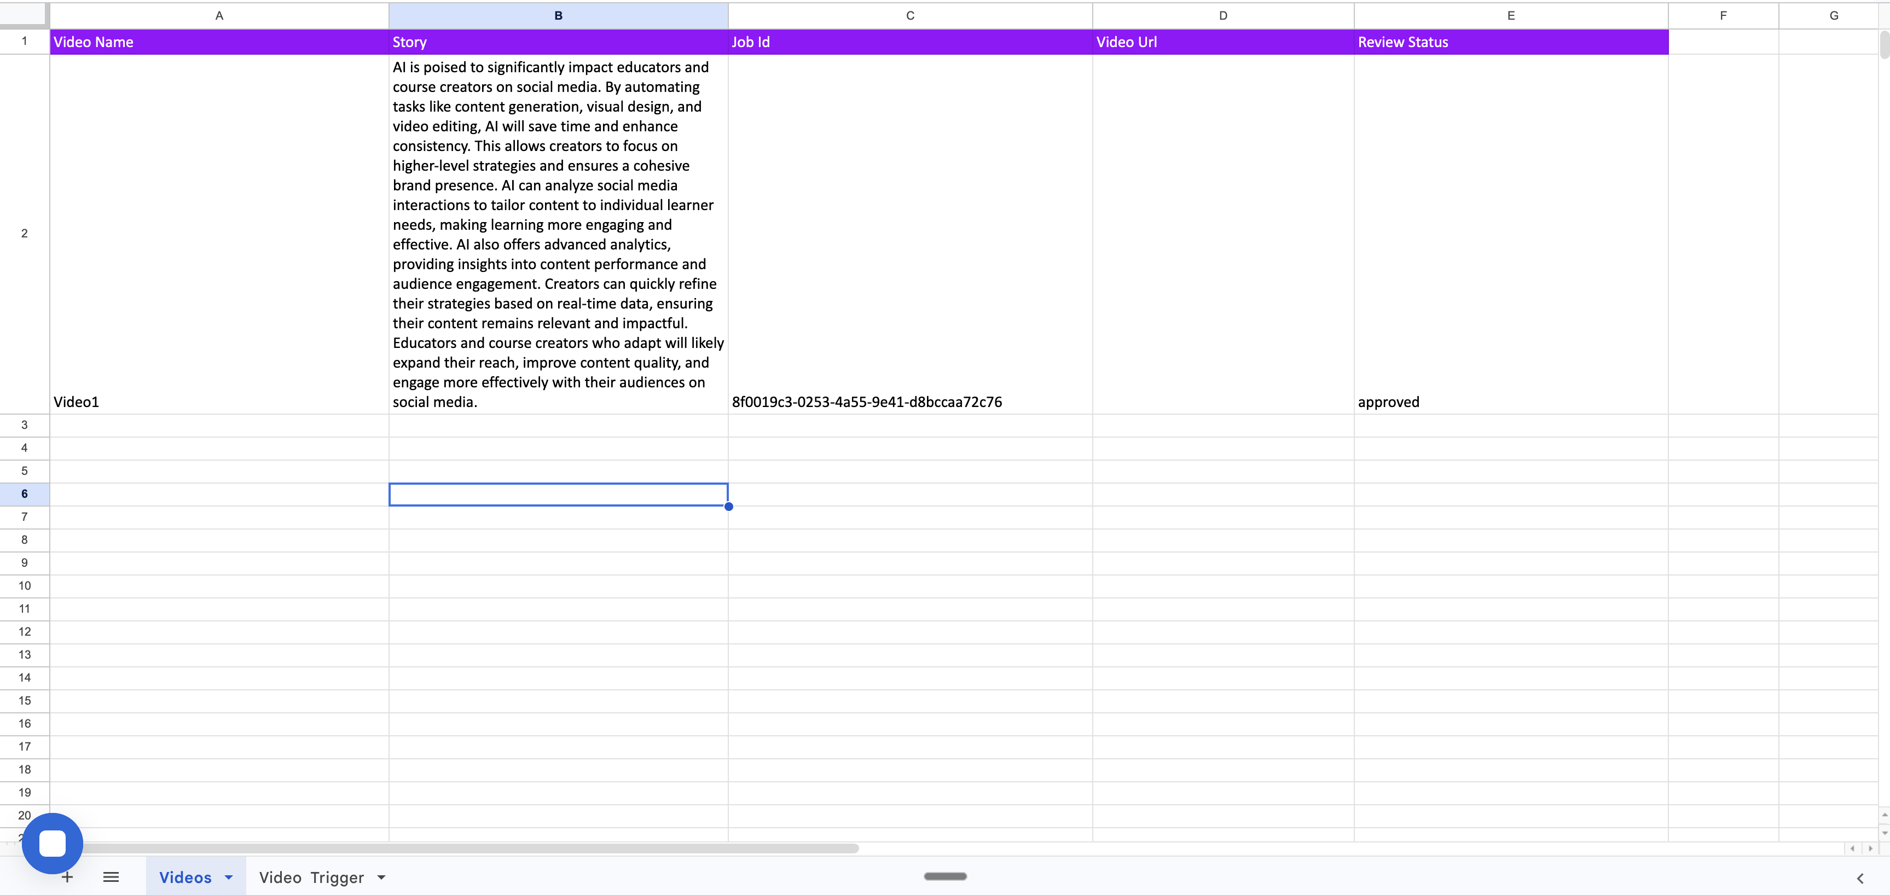Select the entire column E header

[1510, 15]
